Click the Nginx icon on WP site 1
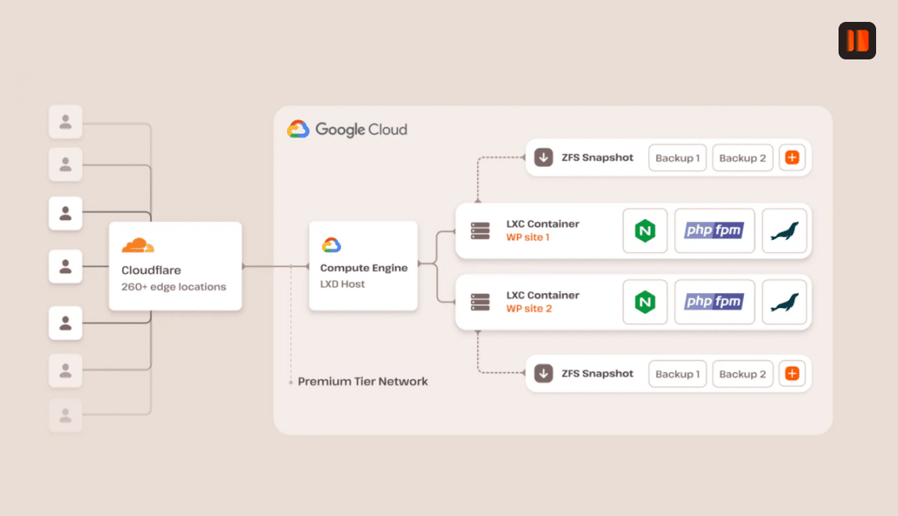Screen dimensions: 898x516 pos(645,231)
